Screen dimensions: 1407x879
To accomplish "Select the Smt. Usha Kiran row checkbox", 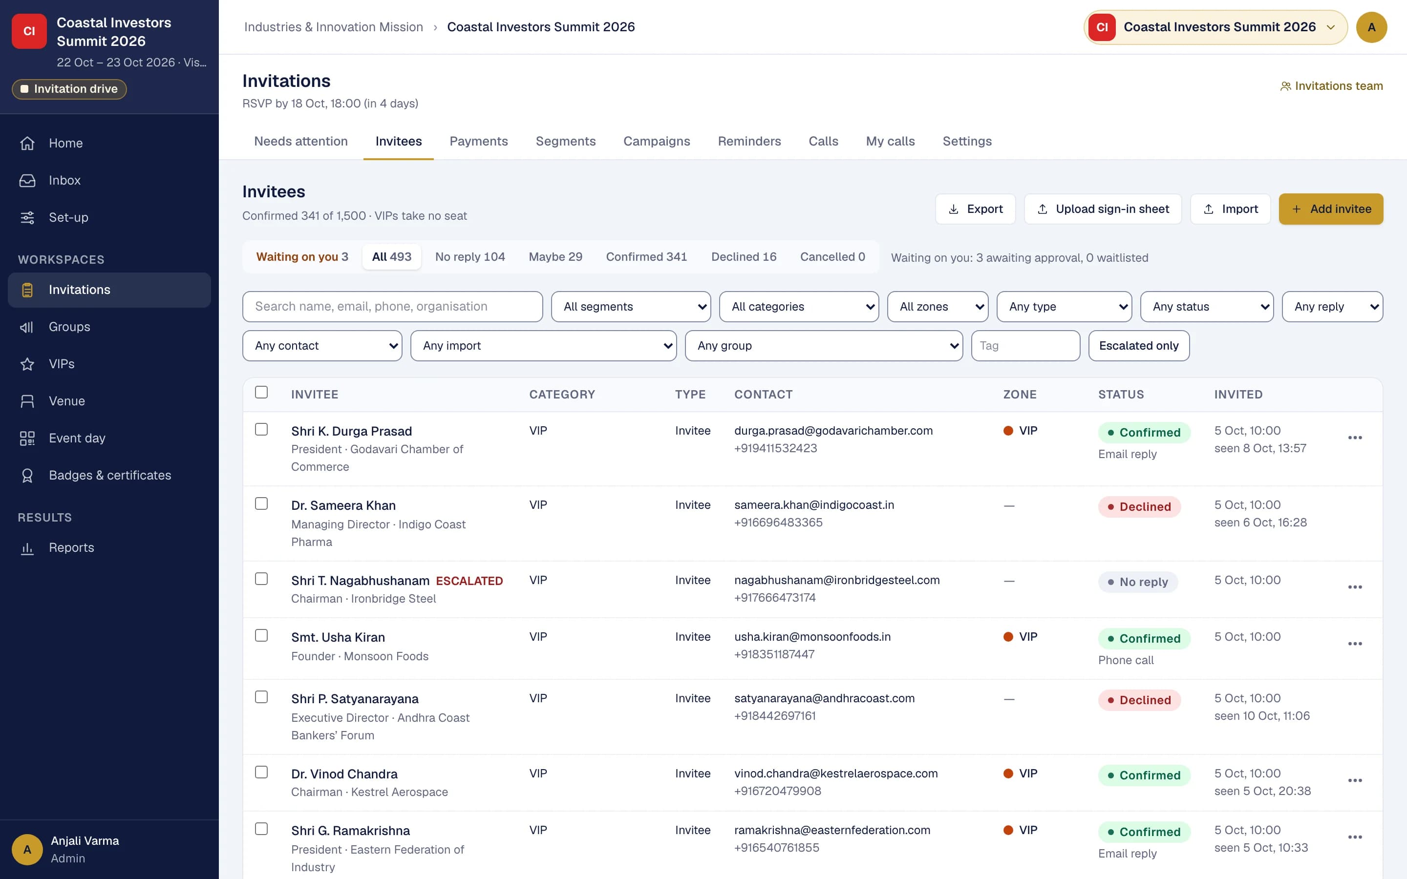I will coord(262,635).
